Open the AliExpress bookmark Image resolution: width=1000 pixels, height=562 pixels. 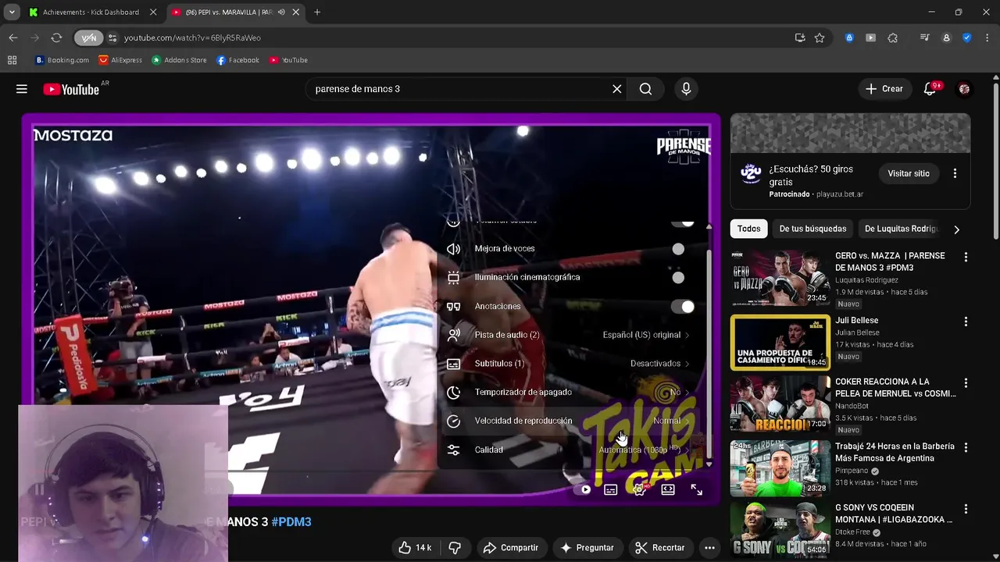120,60
